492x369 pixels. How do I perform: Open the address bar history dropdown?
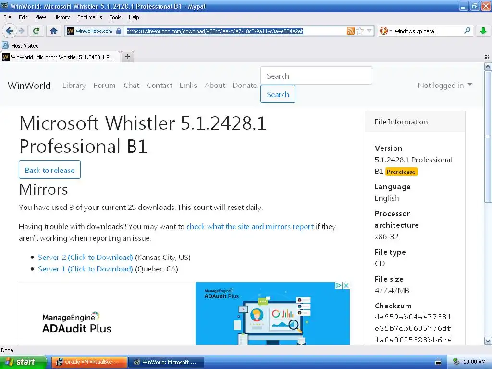369,31
